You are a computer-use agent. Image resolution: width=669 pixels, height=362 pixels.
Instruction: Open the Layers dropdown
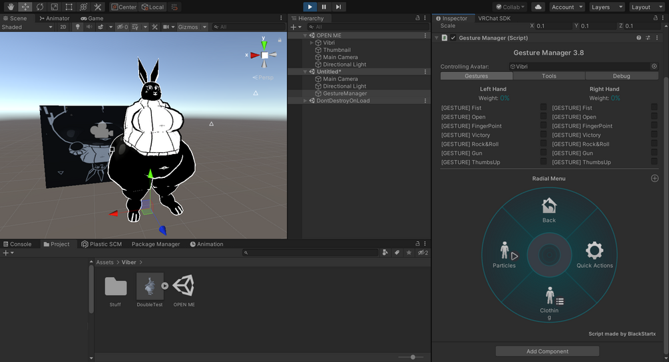(606, 7)
